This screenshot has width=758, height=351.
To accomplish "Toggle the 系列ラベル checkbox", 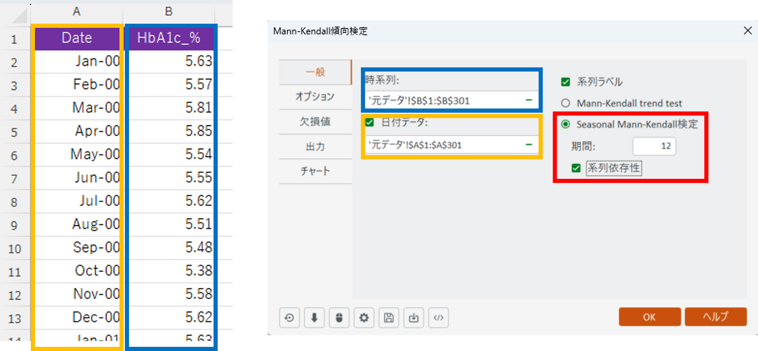I will [x=566, y=82].
